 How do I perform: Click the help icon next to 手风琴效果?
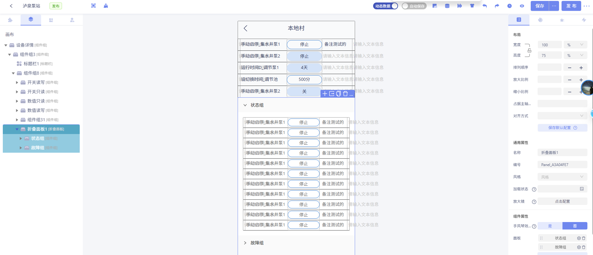534,226
